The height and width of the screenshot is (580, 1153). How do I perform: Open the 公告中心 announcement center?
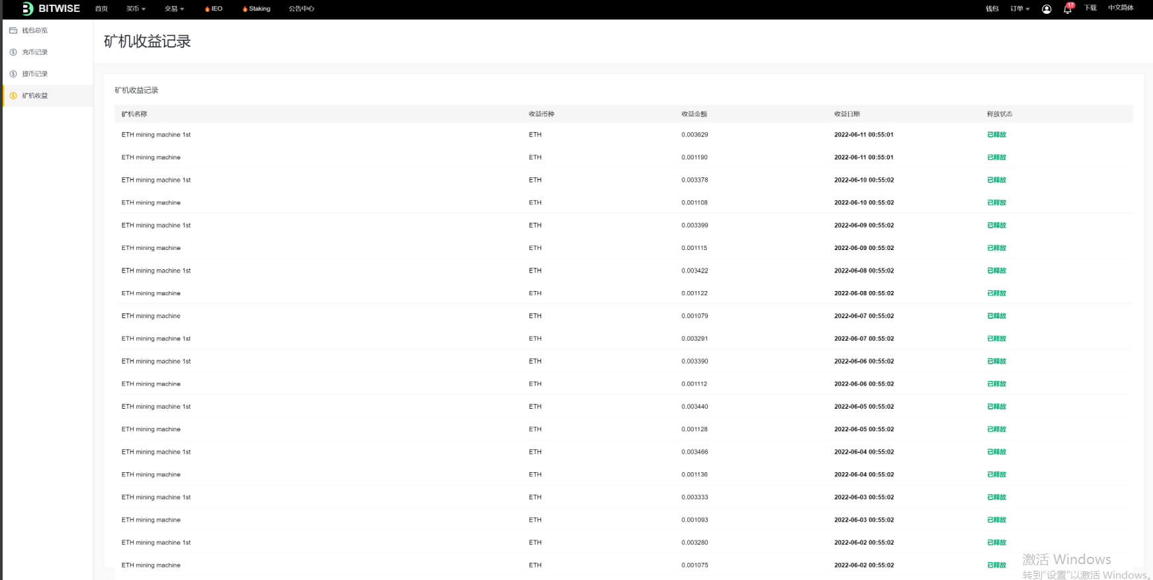coord(301,9)
